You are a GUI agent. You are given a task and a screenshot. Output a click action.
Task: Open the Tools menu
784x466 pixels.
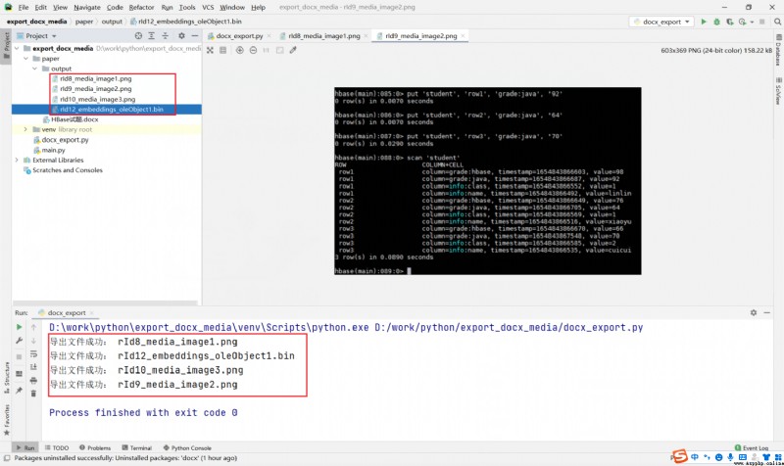187,8
